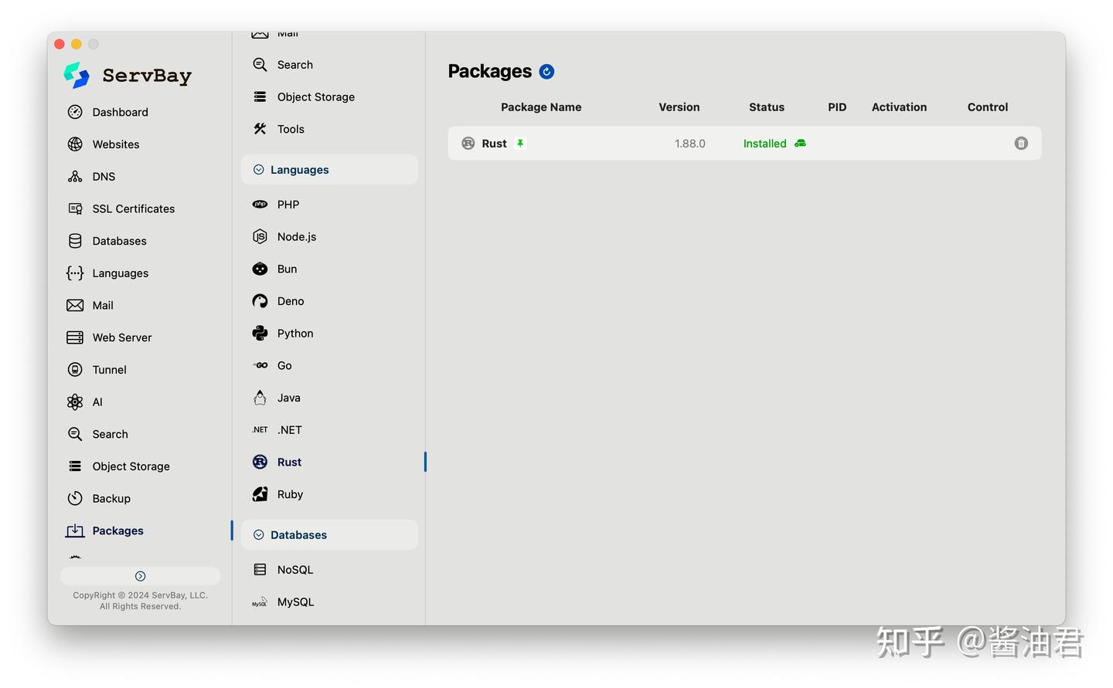Viewport: 1113px width, 688px height.
Task: Refresh the Packages list with blue icon
Action: (546, 72)
